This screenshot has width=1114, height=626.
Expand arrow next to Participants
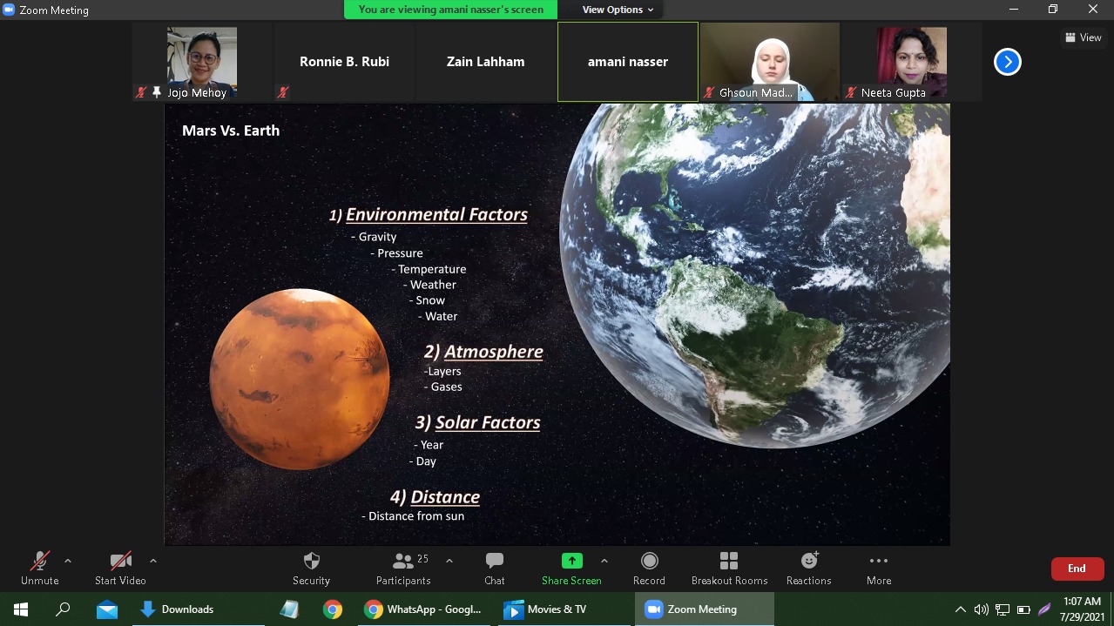coord(449,561)
